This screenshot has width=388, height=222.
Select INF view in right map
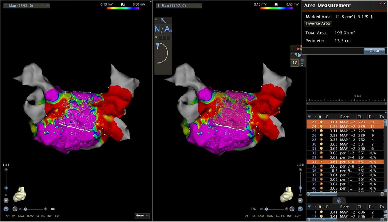(x=290, y=216)
